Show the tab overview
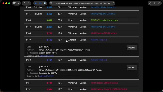Screen dimensions: 163x92 pos(159,3)
